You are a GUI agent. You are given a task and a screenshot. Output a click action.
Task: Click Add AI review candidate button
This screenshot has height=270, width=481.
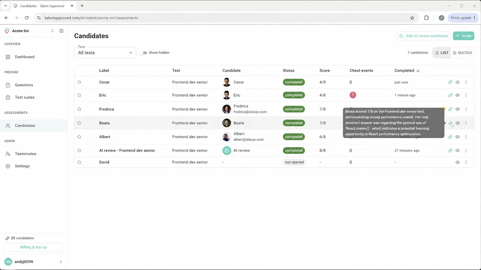(423, 36)
